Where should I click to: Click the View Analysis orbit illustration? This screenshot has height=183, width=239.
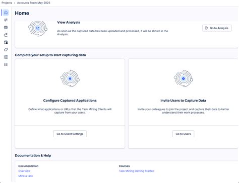coord(38,28)
